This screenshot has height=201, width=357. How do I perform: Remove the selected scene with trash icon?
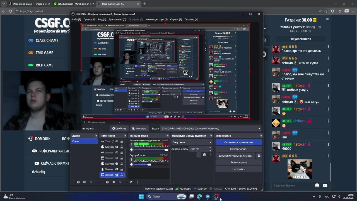[78, 182]
